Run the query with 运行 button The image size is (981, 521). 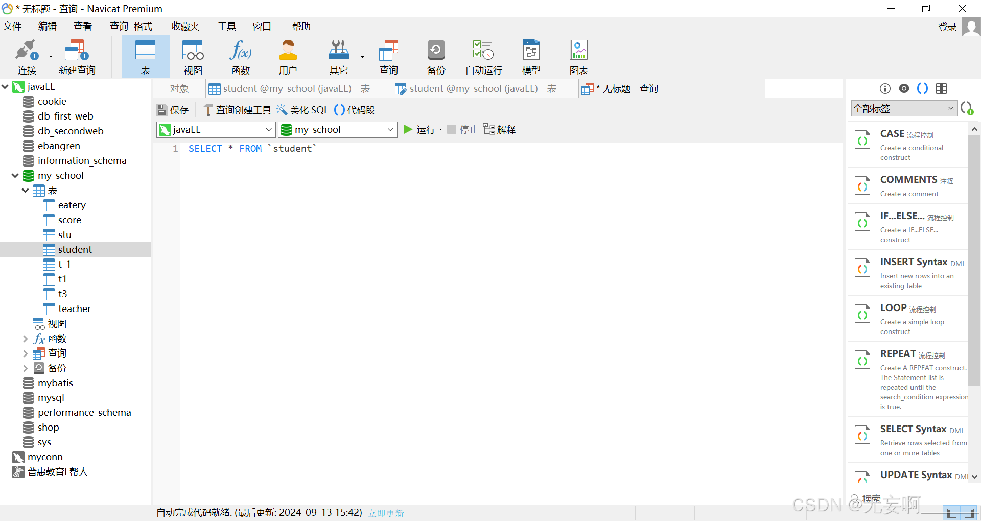(419, 130)
